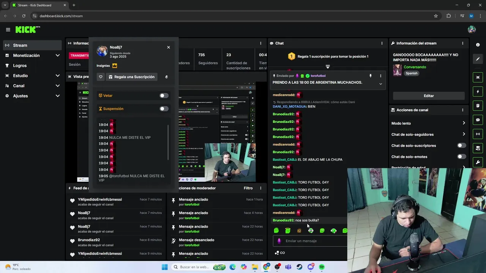Open the Chat panel three-dot menu
Image resolution: width=486 pixels, height=273 pixels.
pos(382,43)
